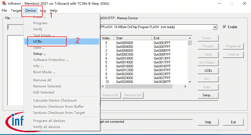This screenshot has width=251, height=135.
Task: Click the Remove Sel. button
Action: coord(133,95)
